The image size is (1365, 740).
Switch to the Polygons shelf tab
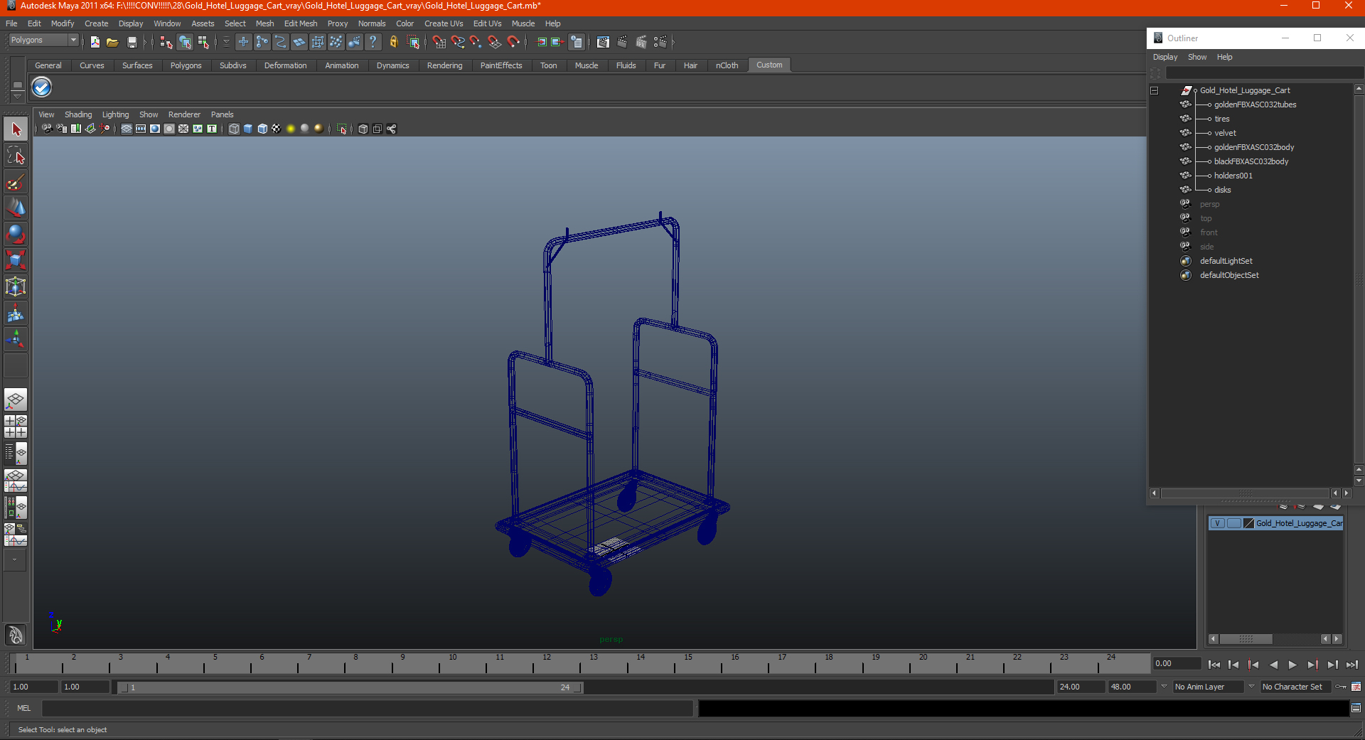coord(186,65)
